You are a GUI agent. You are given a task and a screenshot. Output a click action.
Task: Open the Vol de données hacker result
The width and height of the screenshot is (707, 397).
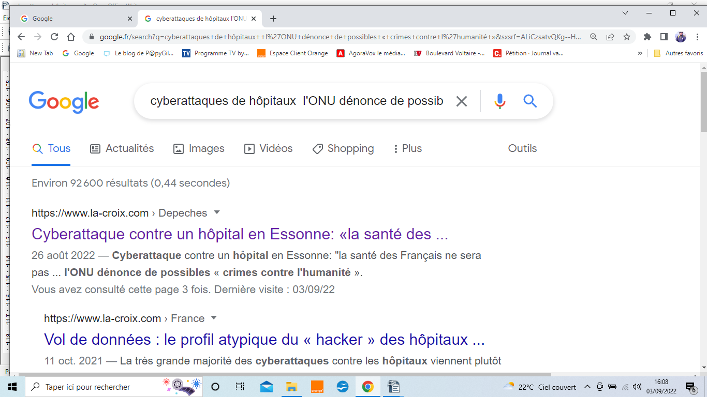(264, 340)
